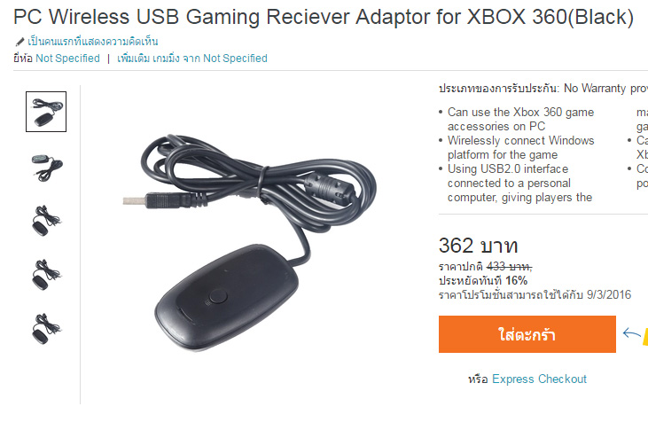Click the orange ใส่ตะกร้า add-to-cart button
648x430 pixels.
tap(527, 334)
